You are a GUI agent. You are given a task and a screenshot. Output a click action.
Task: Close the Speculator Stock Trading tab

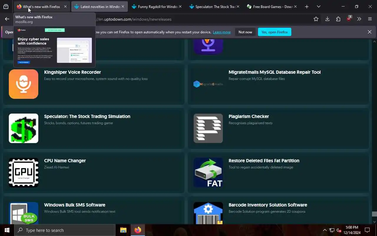pos(238,6)
